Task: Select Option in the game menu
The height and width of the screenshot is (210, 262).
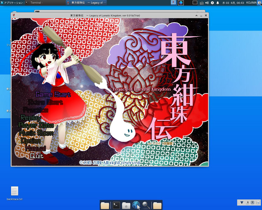Action: (x=31, y=141)
